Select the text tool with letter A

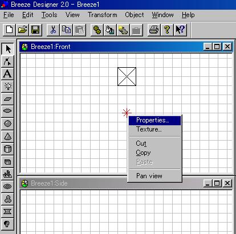pyautogui.click(x=7, y=74)
